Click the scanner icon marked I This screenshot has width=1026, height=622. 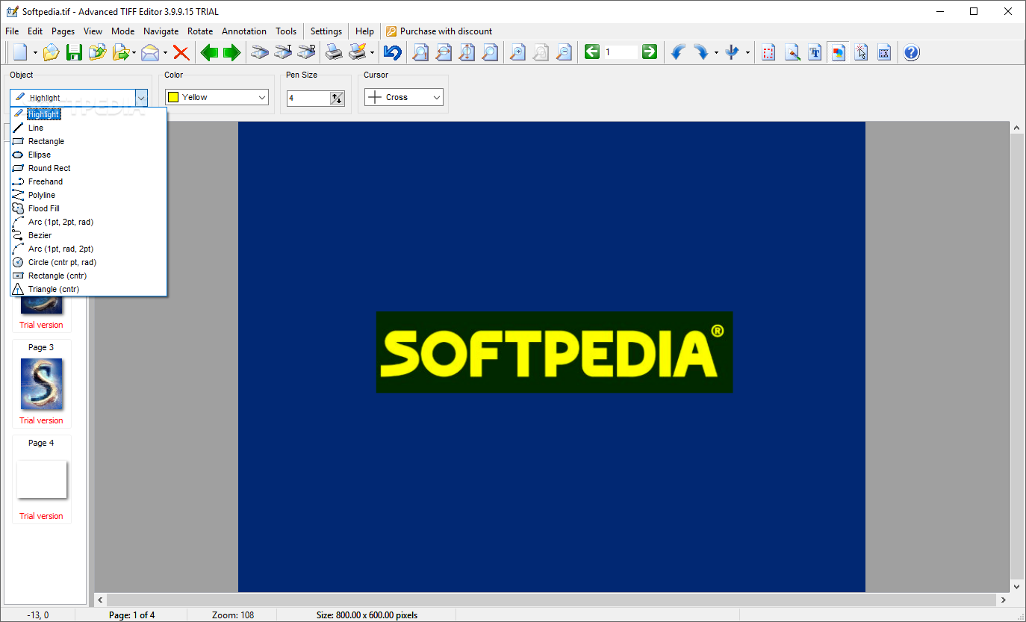coord(283,52)
